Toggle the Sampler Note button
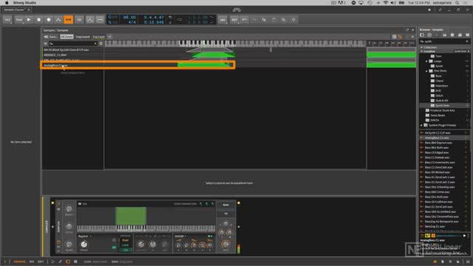The height and width of the screenshot is (266, 473). (225, 205)
